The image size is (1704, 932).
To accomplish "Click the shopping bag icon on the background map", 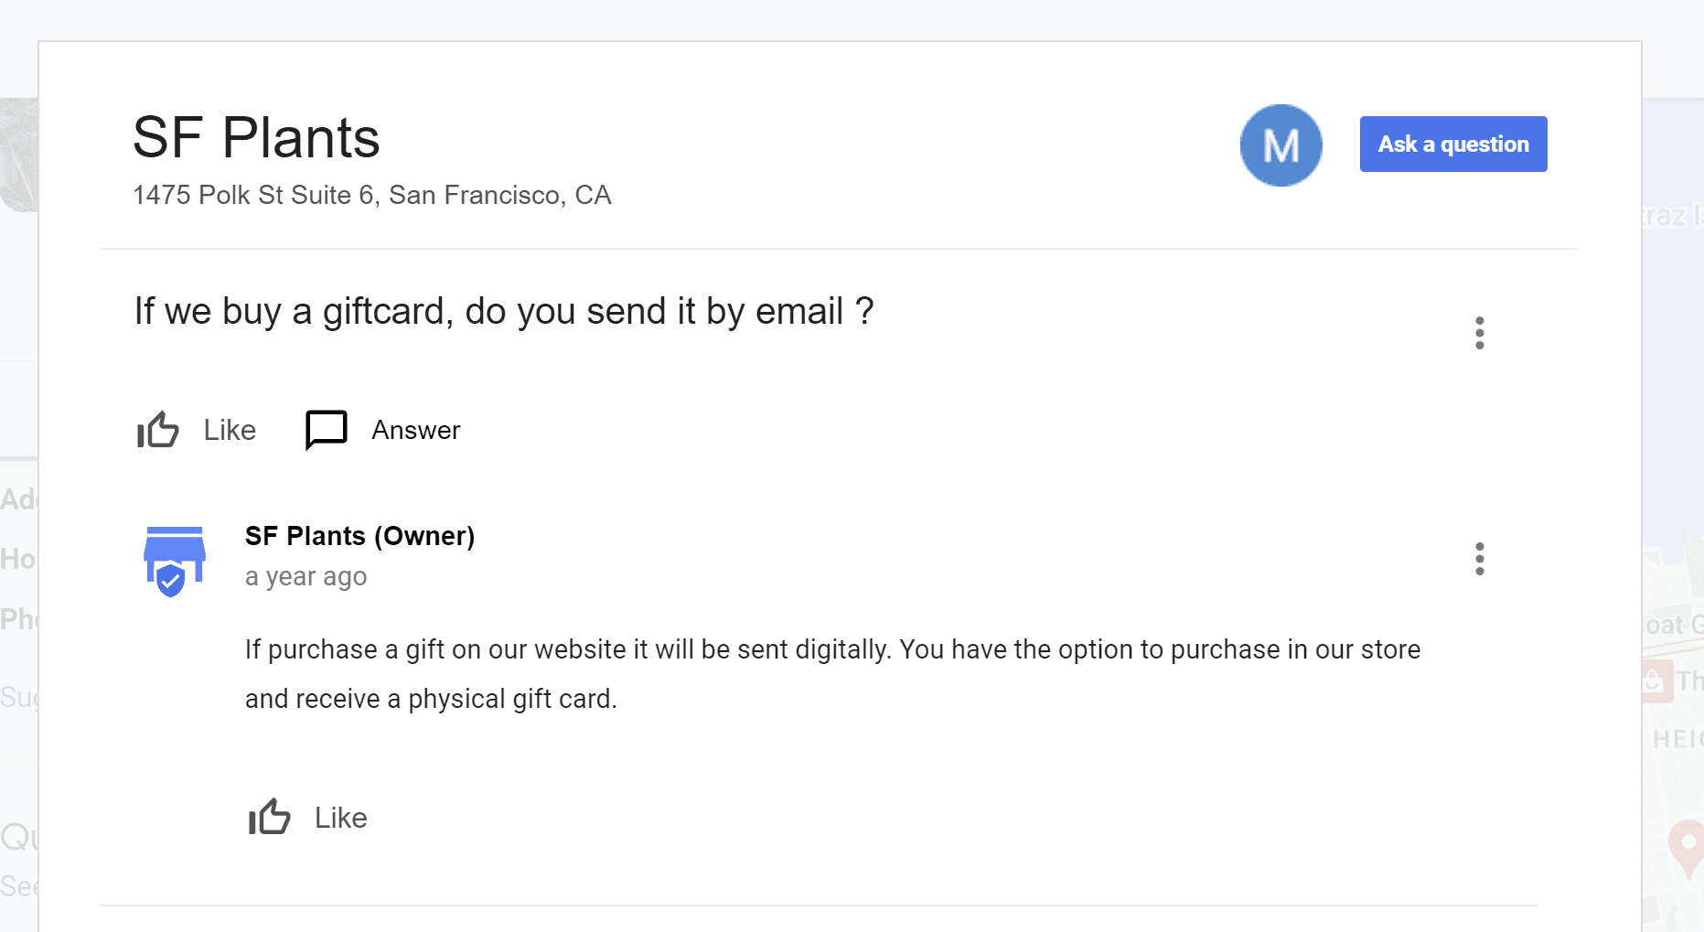I will pyautogui.click(x=1654, y=681).
